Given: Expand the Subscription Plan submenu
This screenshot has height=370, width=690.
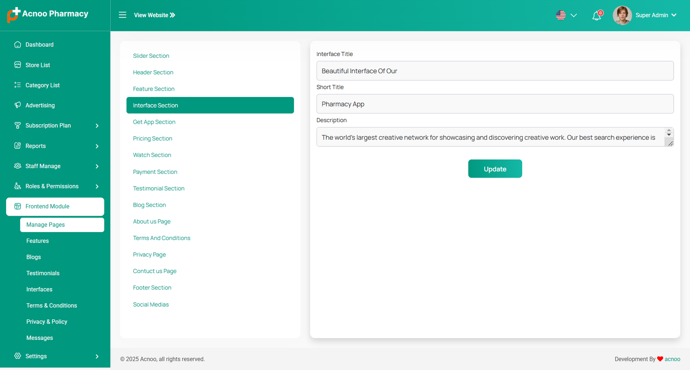Looking at the screenshot, I should (97, 126).
